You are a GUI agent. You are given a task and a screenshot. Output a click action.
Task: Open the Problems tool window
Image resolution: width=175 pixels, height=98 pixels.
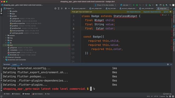point(16,94)
